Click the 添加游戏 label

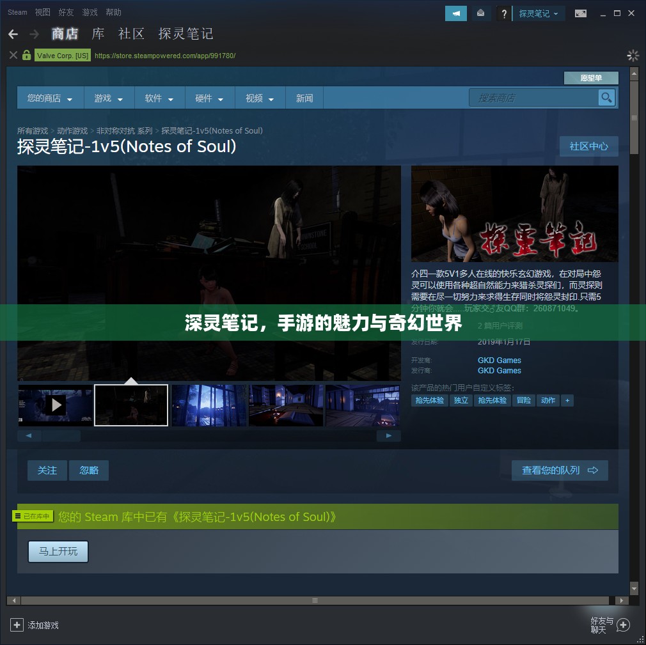click(x=43, y=625)
